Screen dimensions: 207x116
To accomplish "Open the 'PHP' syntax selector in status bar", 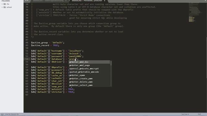I will [199, 114].
